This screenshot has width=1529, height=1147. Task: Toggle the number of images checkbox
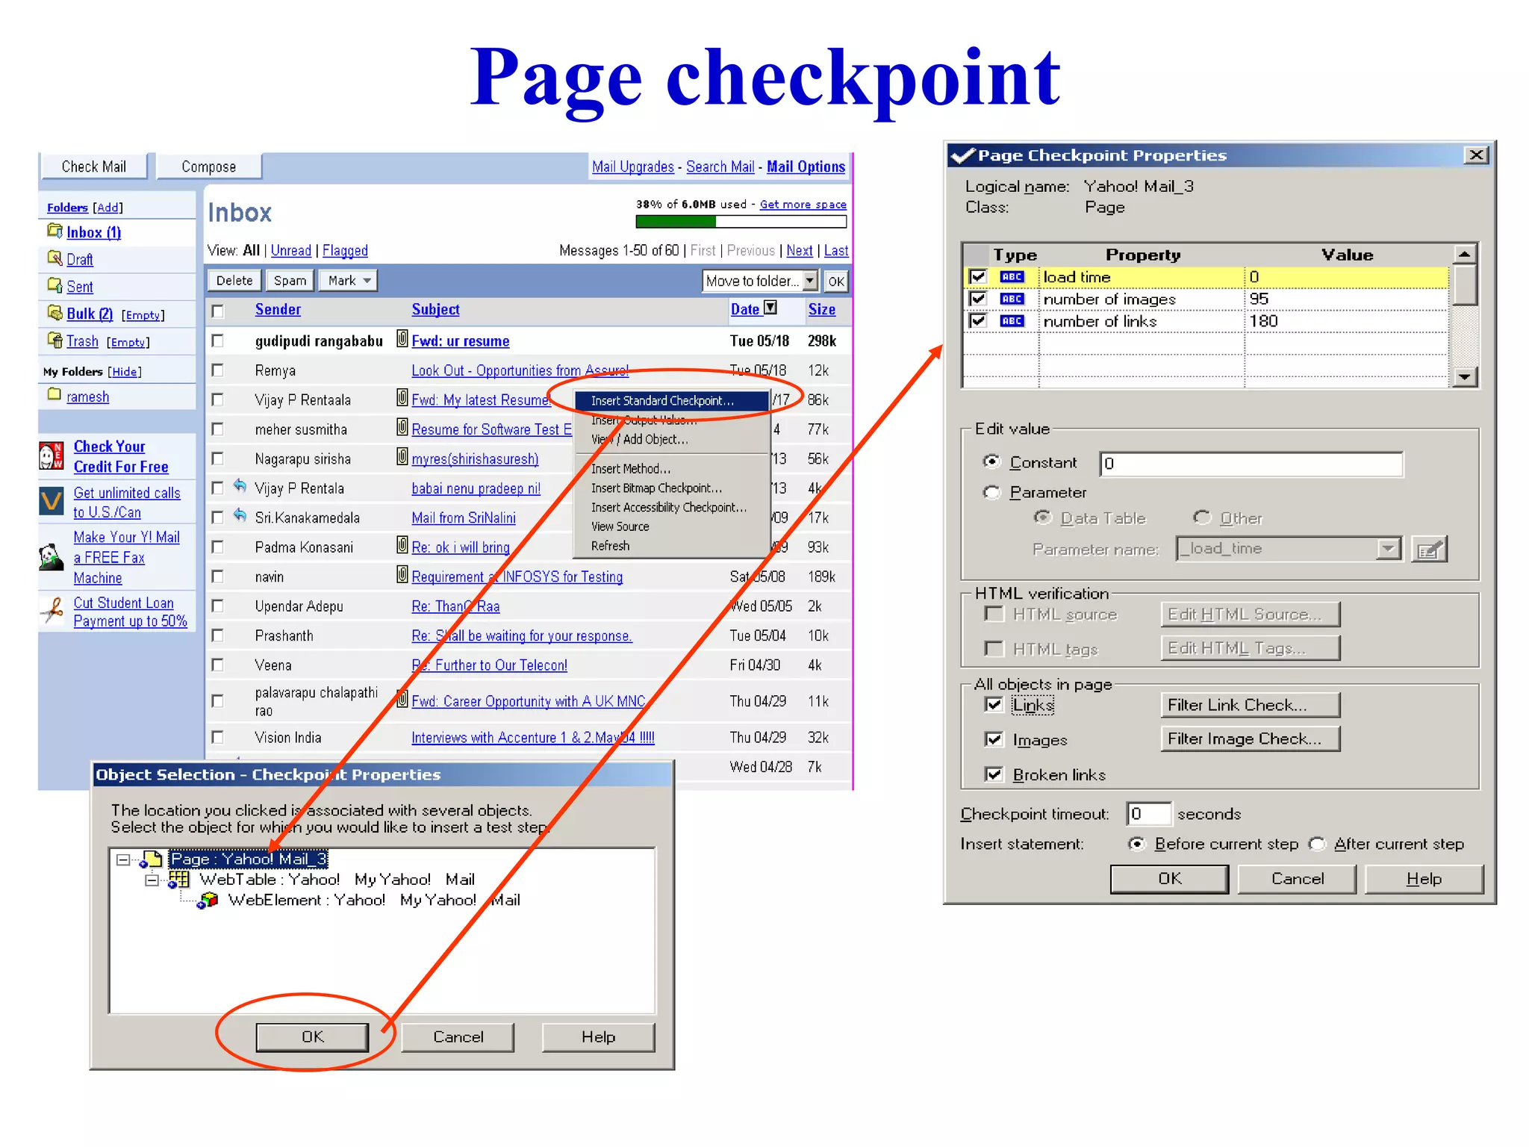[977, 299]
